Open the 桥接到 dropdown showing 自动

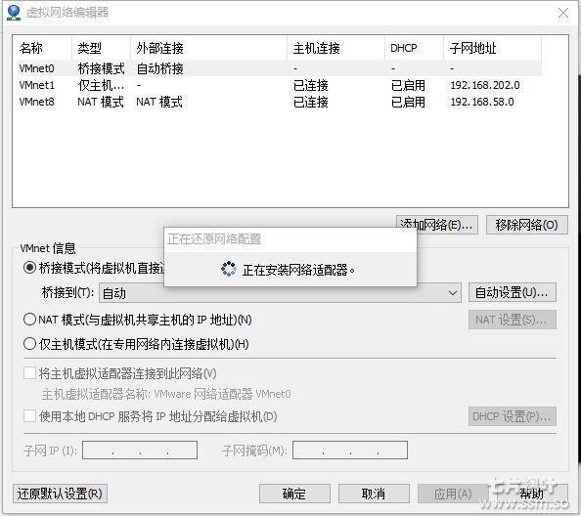280,293
